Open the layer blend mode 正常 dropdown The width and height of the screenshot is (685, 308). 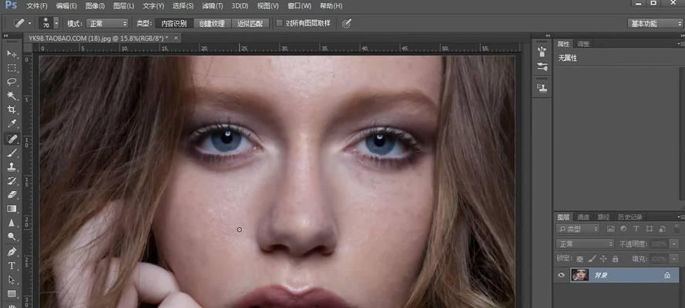click(585, 244)
